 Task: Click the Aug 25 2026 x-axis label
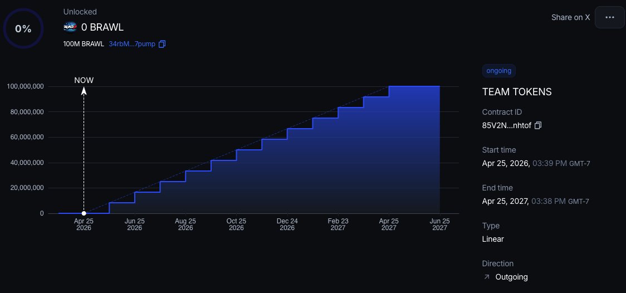185,224
